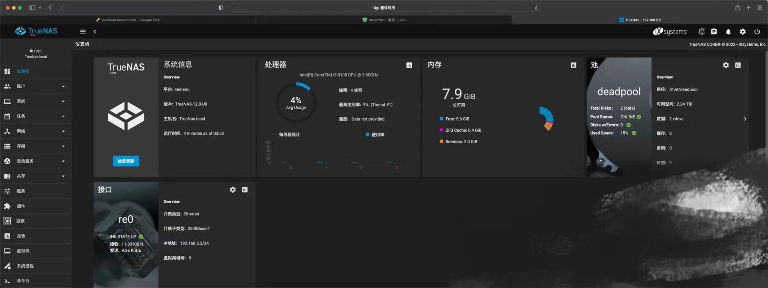768x288 pixels.
Task: Open the 插件 plugins menu item
Action: pos(36,206)
